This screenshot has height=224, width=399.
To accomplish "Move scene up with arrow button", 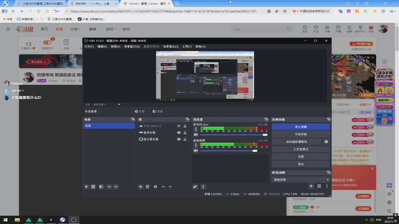I will pos(109,187).
